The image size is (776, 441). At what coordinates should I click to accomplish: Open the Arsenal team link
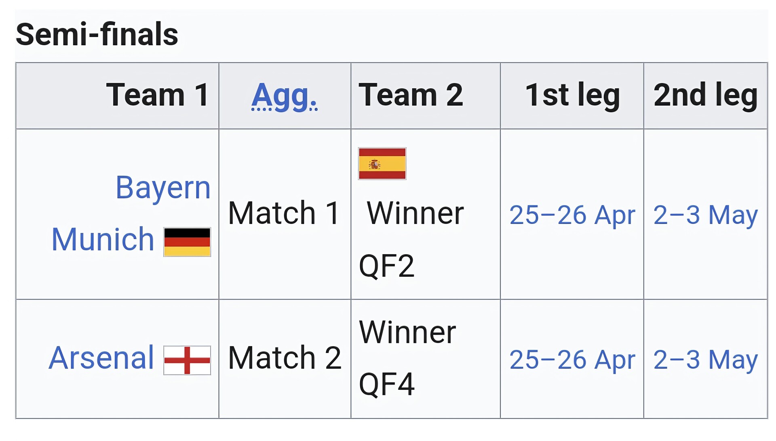(x=101, y=358)
